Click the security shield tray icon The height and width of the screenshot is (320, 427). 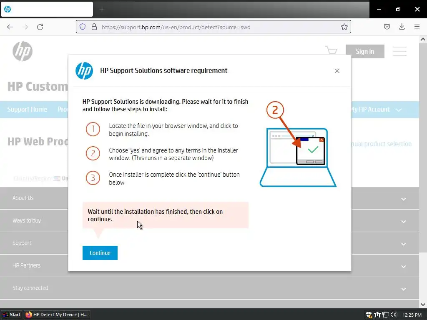369,315
